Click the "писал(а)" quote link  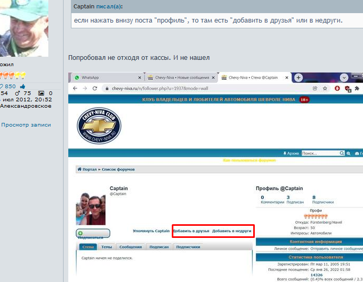click(108, 6)
